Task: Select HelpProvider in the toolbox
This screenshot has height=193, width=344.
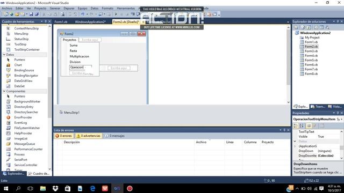Action: pos(23,133)
